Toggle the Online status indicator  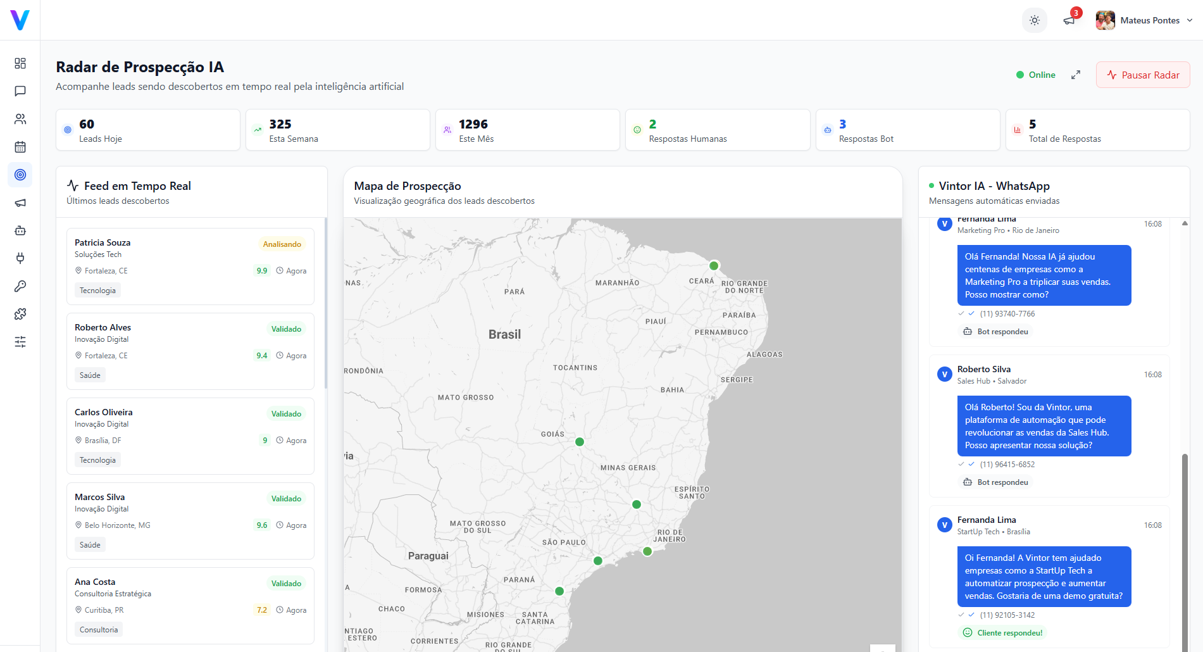(x=1035, y=75)
